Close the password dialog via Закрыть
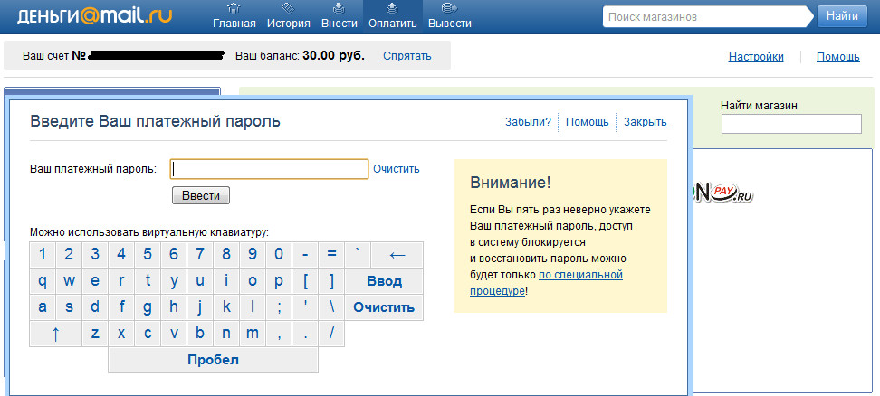The image size is (880, 396). (x=645, y=122)
